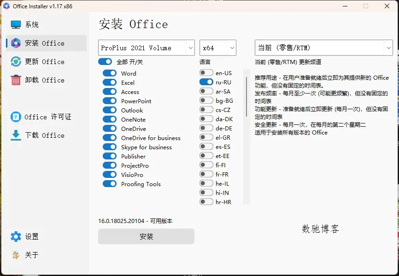
Task: Switch to the 更新 Office section
Action: tap(47, 62)
